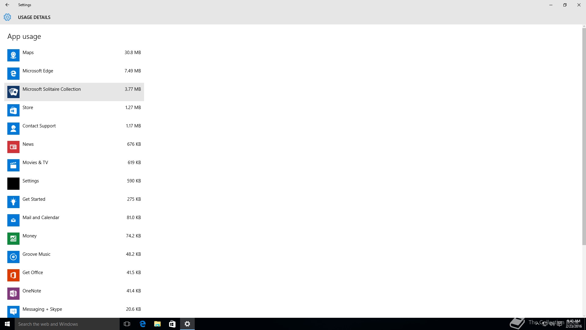Open File Explorer from the taskbar
Screen dimensions: 586x330
coord(157,324)
